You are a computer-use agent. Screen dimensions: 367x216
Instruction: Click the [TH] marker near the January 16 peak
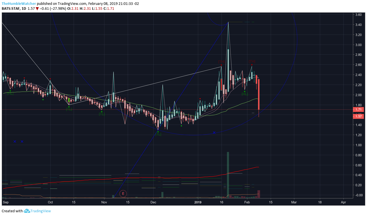point(221,62)
